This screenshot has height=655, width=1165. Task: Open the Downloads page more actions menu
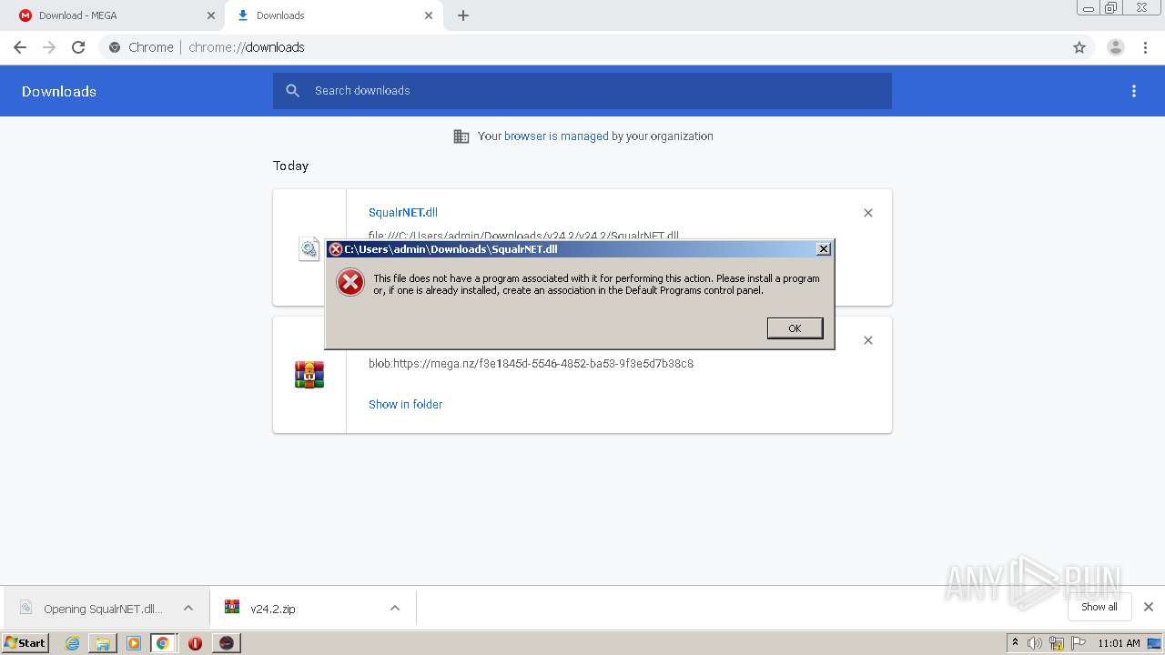(x=1134, y=91)
